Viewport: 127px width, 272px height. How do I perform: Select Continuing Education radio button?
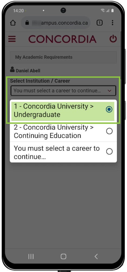click(109, 131)
